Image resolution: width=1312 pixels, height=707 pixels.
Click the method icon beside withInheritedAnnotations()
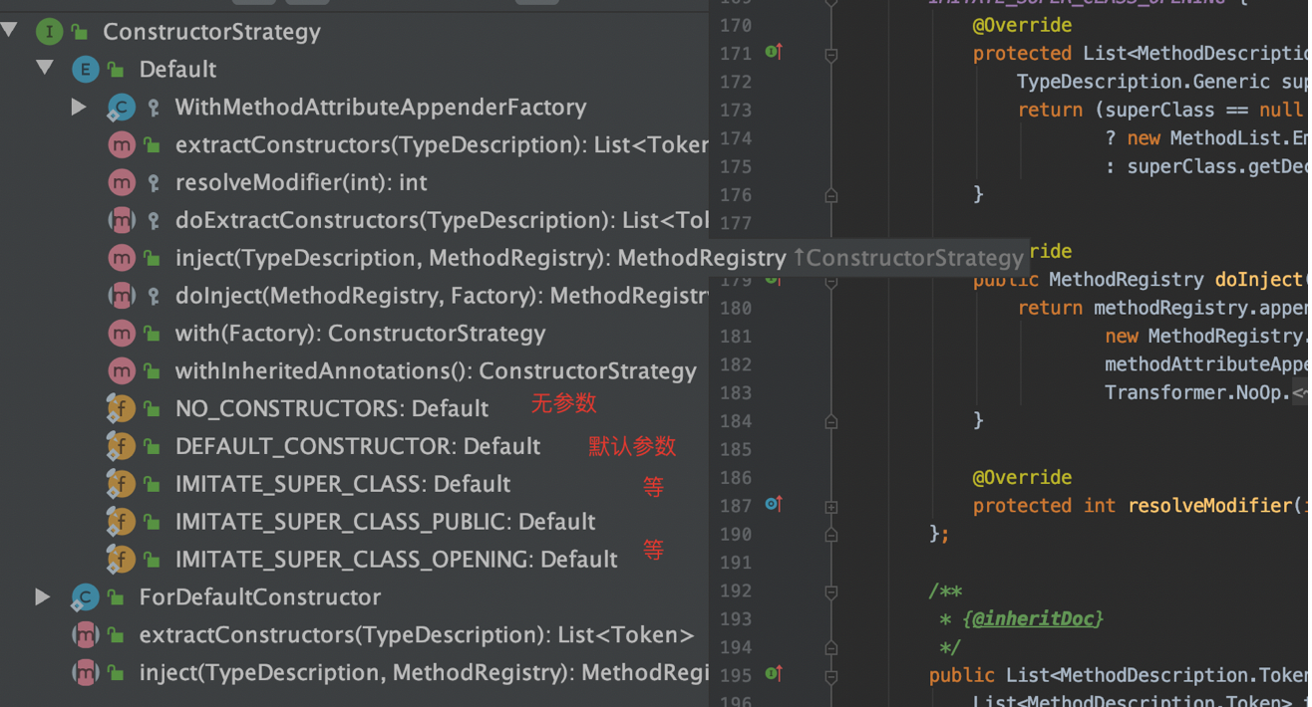(x=121, y=371)
